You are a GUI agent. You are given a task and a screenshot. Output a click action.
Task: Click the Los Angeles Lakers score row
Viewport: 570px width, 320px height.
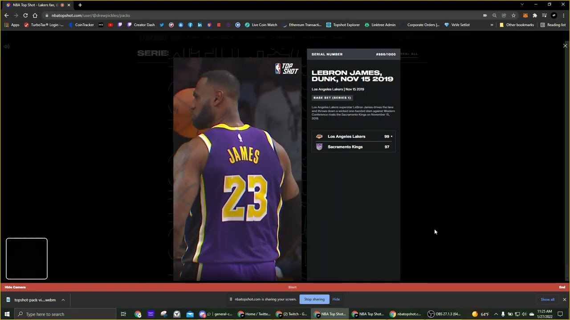pos(354,136)
